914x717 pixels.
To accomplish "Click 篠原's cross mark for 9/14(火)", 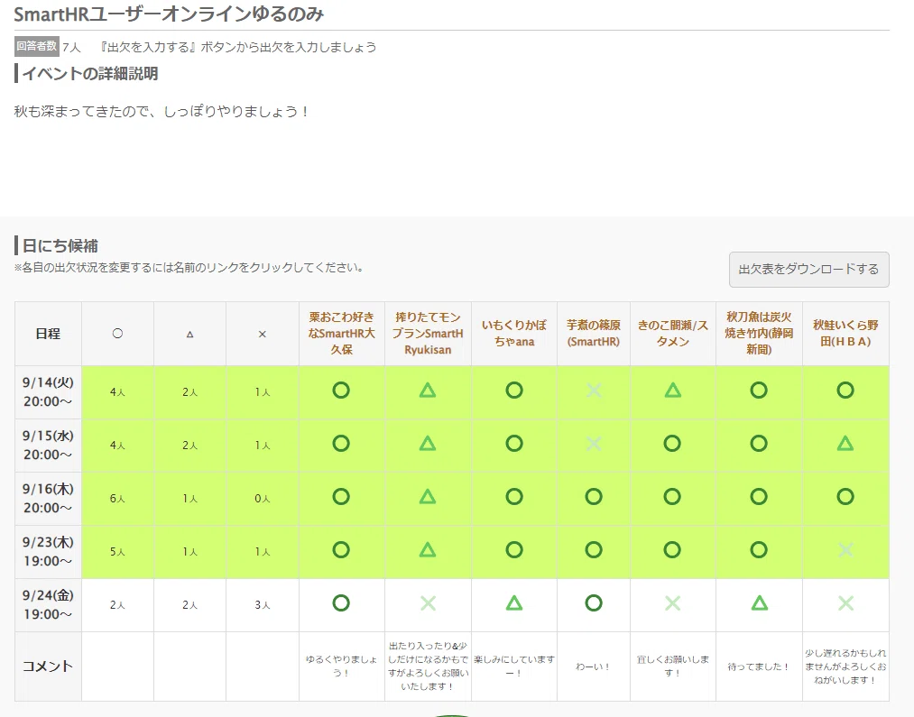I will click(x=594, y=391).
